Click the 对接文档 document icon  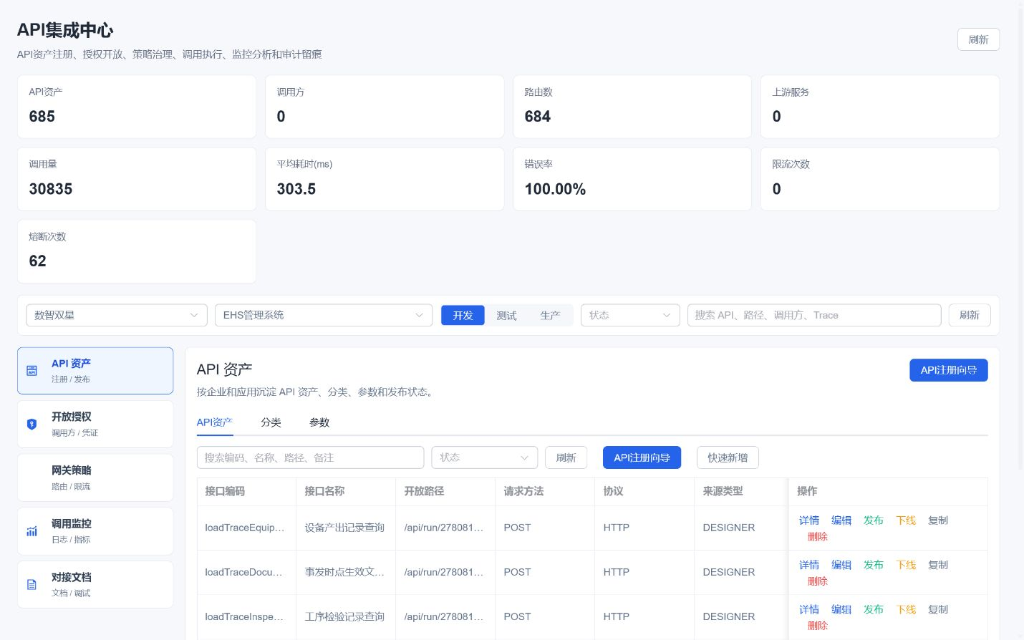32,585
